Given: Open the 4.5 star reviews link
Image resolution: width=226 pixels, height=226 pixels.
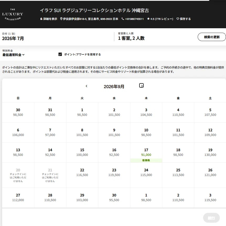Looking at the screenshot, I should coord(160,19).
